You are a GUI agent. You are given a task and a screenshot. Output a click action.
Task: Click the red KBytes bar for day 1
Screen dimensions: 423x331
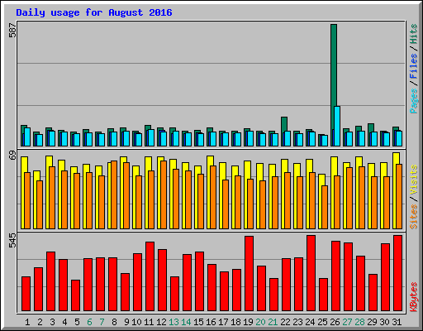point(26,294)
